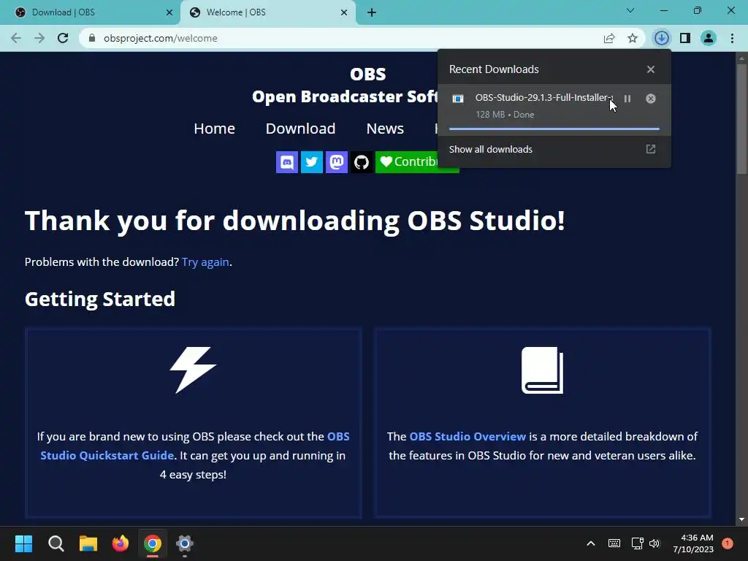Image resolution: width=748 pixels, height=561 pixels.
Task: Click the download progress bar
Action: [554, 129]
